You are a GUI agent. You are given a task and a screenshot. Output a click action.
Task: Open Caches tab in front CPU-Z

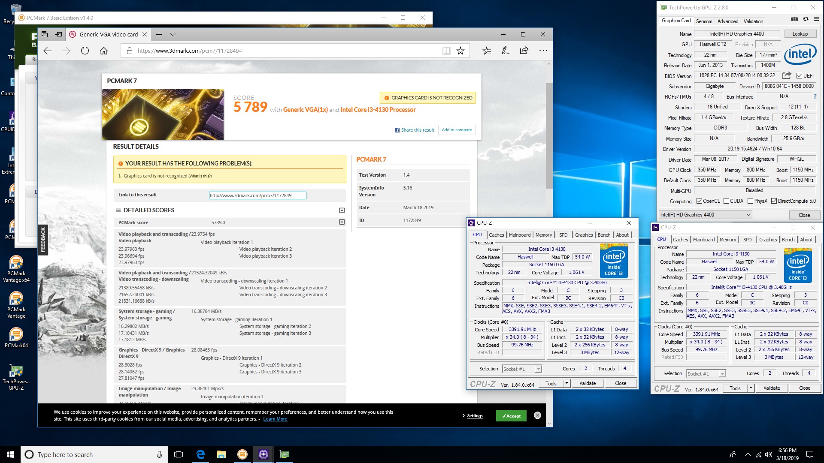click(x=496, y=235)
